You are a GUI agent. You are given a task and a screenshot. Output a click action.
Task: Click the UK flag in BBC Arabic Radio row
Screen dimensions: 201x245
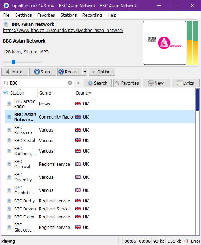78,104
